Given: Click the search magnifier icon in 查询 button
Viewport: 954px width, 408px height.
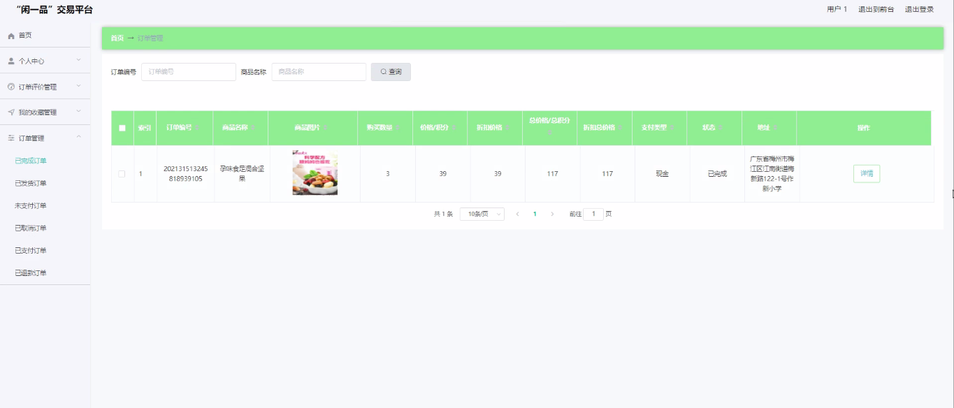Looking at the screenshot, I should tap(384, 72).
